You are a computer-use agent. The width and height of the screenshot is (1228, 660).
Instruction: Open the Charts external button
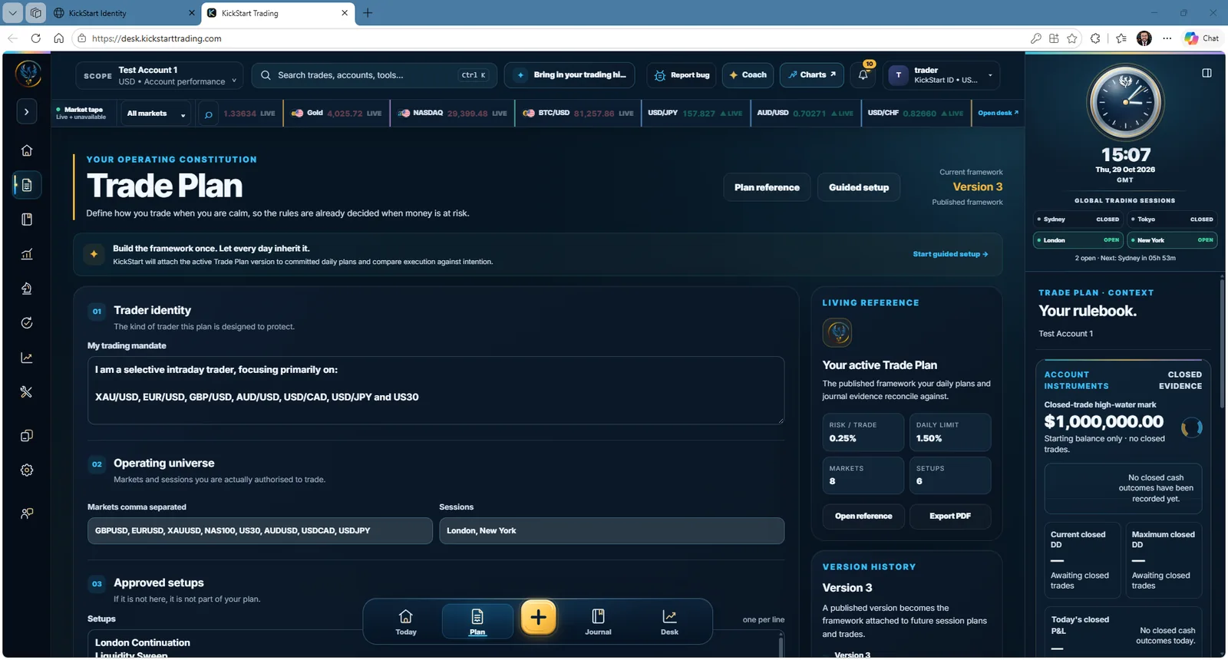click(x=812, y=75)
